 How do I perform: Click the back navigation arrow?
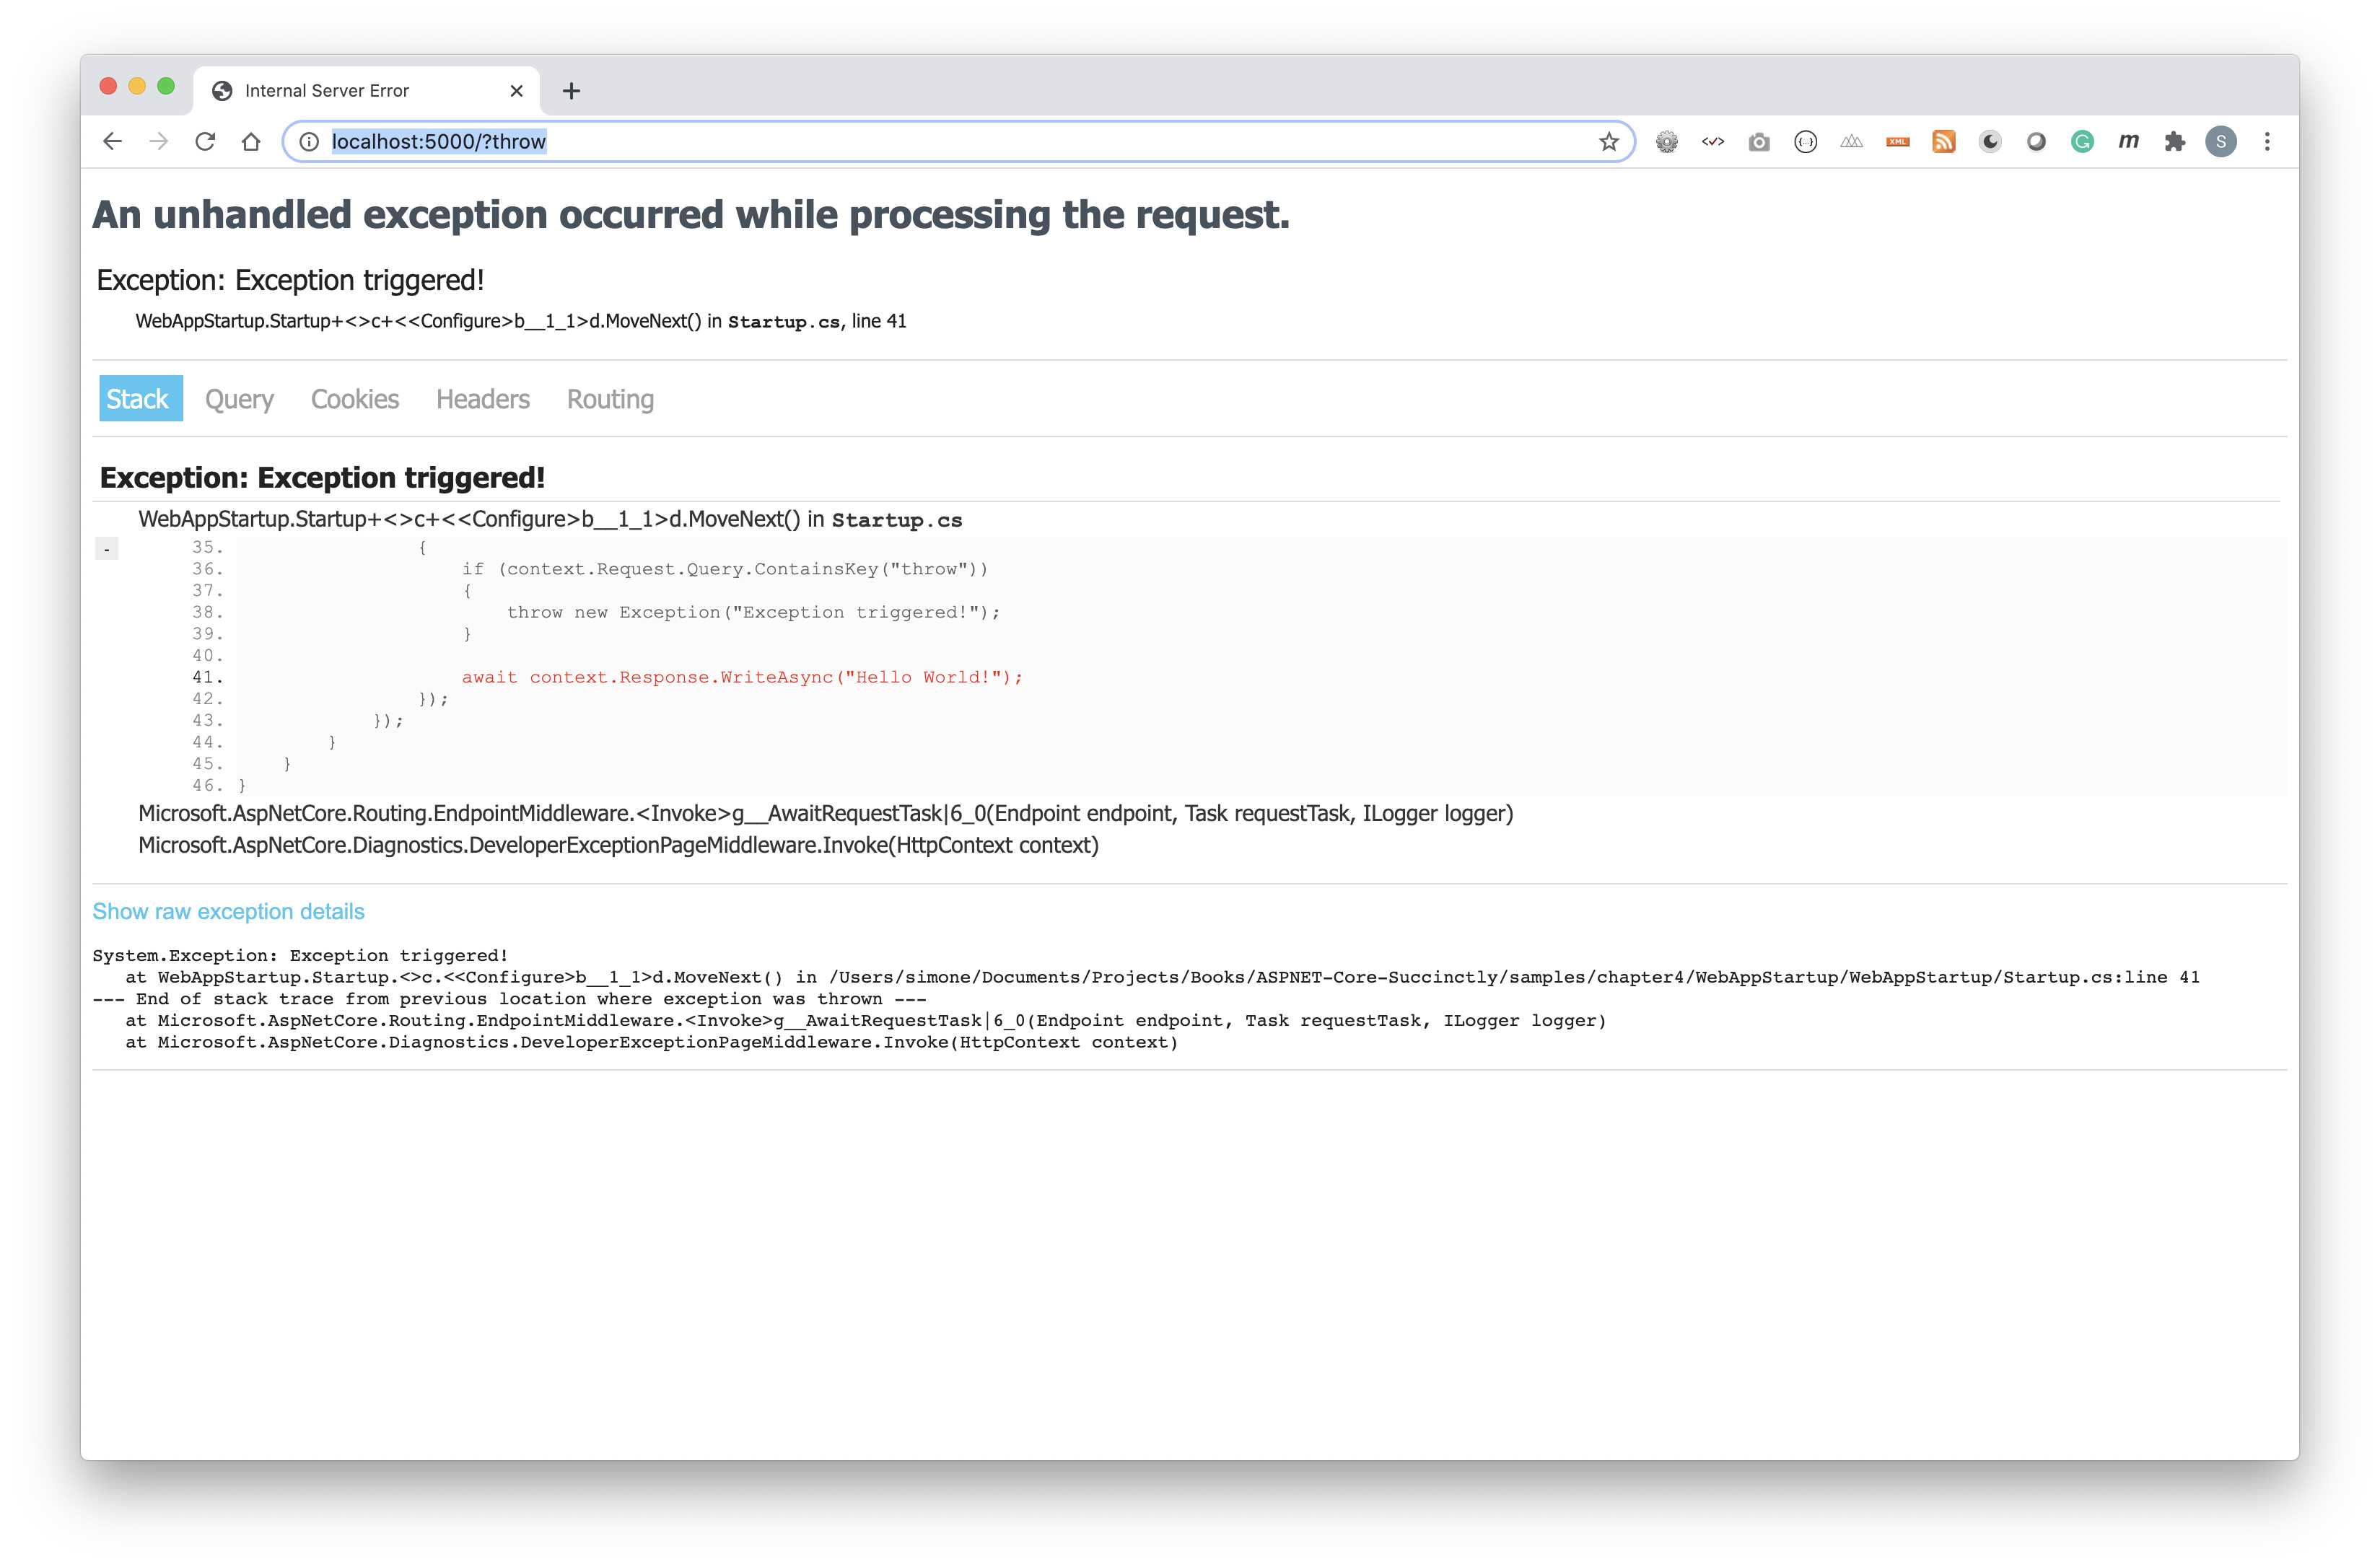[x=112, y=141]
